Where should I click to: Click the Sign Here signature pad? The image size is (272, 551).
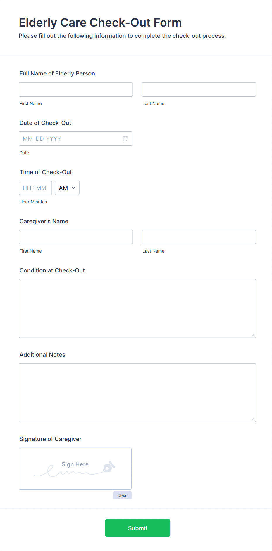click(x=75, y=468)
